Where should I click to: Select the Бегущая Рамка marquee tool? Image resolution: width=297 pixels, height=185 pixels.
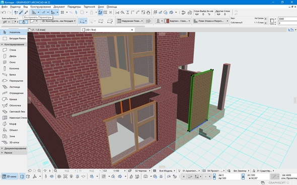[x=14, y=39]
